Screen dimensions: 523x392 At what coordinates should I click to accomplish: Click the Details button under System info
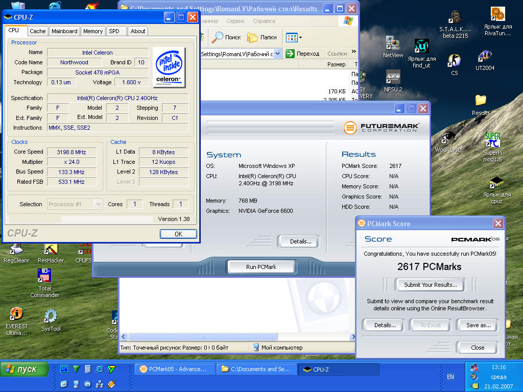point(298,241)
